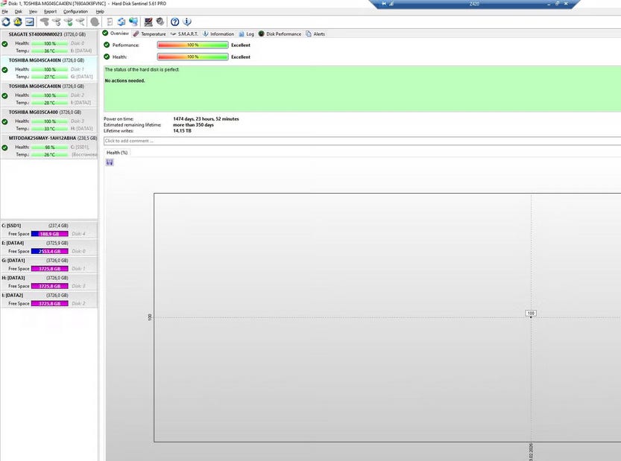621x461 pixels.
Task: Click the save graph floppy disk icon
Action: pyautogui.click(x=110, y=162)
